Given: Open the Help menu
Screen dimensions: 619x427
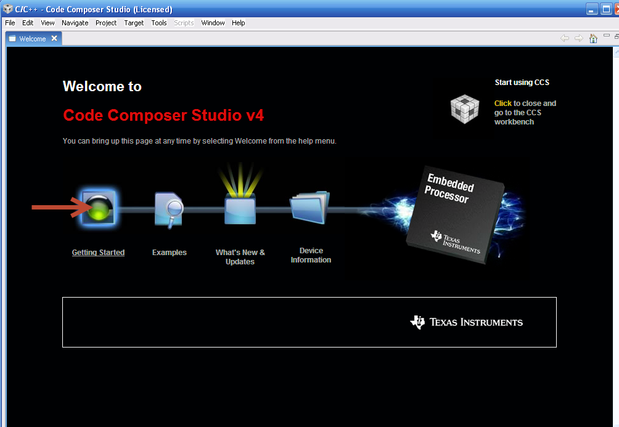Looking at the screenshot, I should click(x=238, y=23).
